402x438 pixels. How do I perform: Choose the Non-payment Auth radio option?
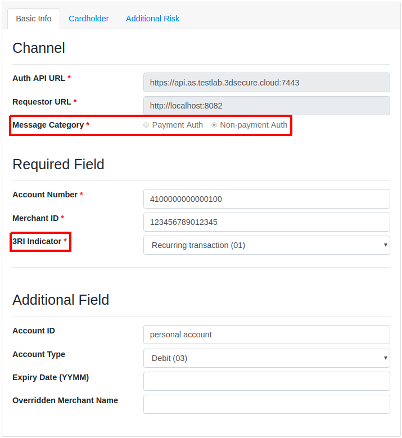pos(214,125)
